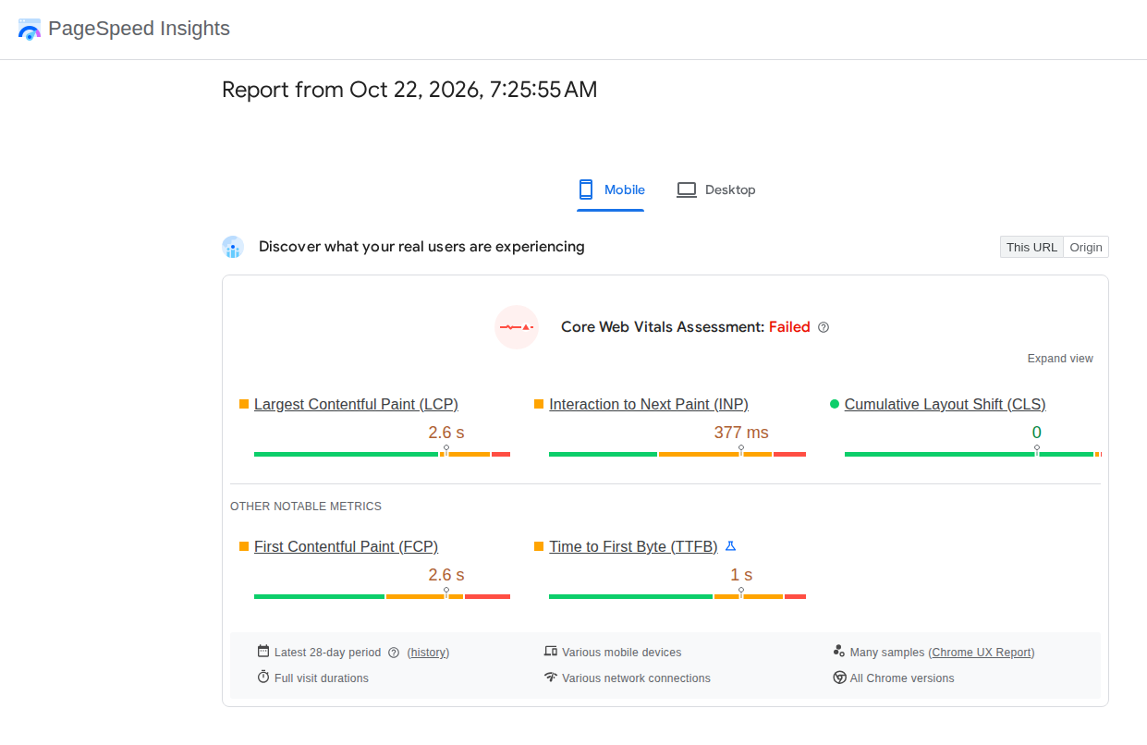1147x745 pixels.
Task: Open Interaction to Next Paint (INP) link
Action: [x=649, y=404]
